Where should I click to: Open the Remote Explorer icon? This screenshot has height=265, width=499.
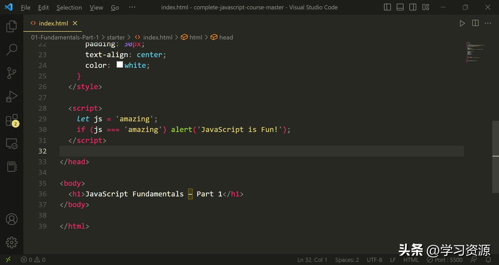11,143
